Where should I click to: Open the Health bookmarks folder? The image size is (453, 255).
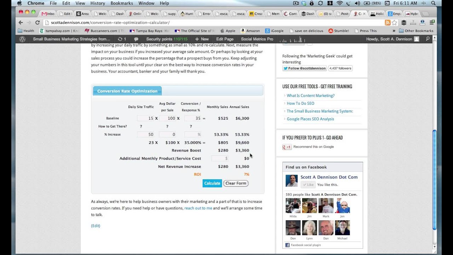click(26, 31)
